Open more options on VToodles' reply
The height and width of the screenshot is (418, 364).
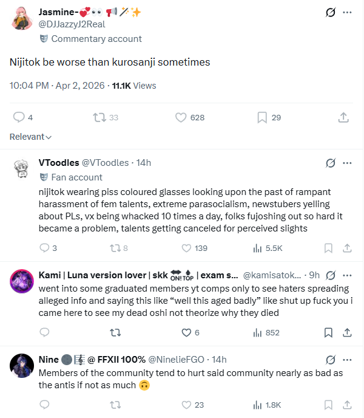(348, 163)
